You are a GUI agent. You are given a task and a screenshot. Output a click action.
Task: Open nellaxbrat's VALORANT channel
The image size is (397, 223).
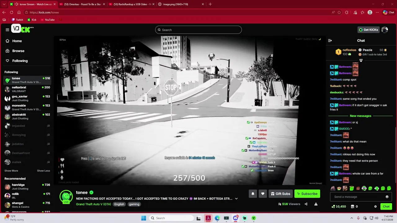click(27, 89)
